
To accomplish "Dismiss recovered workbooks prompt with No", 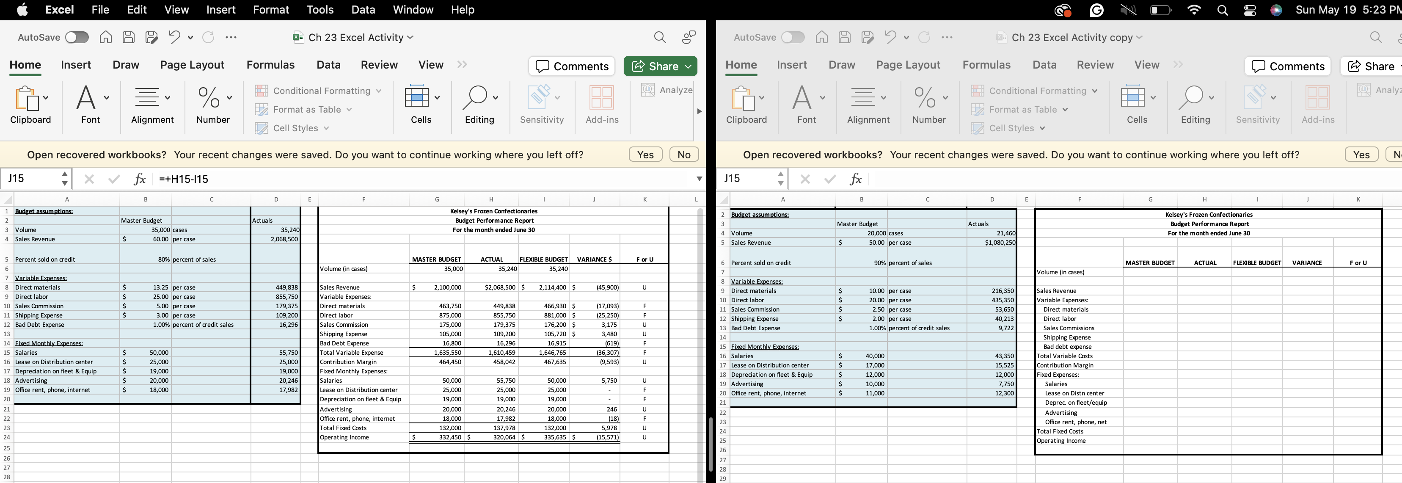I will 683,154.
